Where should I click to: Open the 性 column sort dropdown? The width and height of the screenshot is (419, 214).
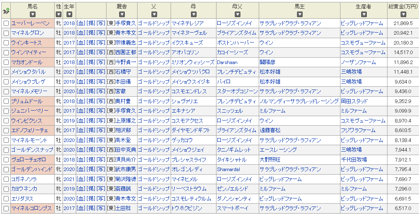(59, 14)
